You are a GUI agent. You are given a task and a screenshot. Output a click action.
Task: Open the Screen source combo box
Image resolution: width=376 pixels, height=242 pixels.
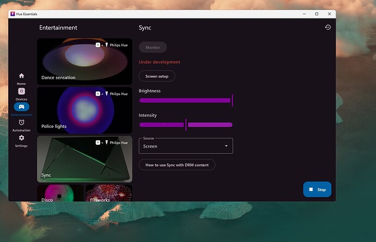point(186,146)
